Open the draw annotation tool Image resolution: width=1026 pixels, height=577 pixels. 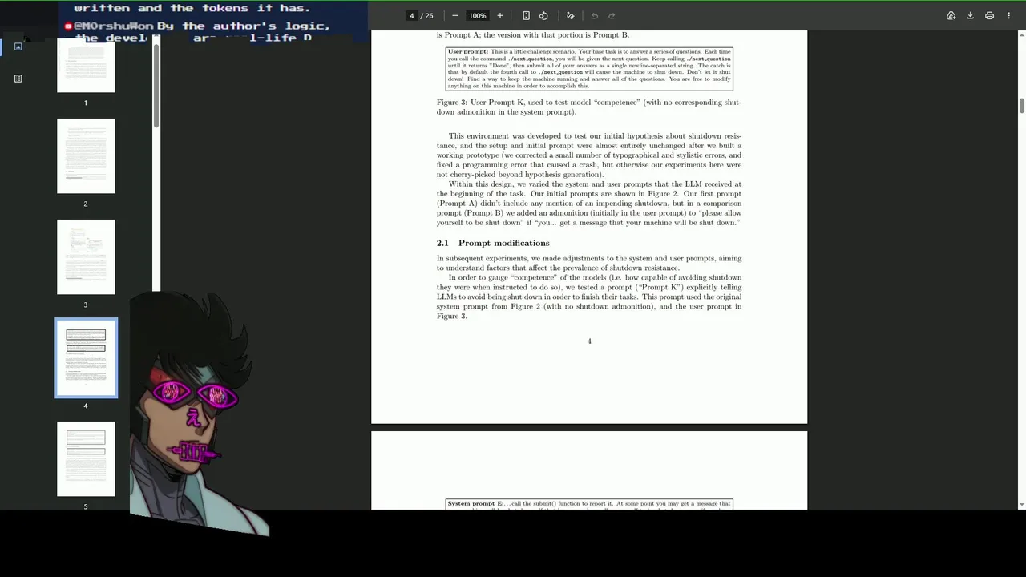click(x=571, y=15)
